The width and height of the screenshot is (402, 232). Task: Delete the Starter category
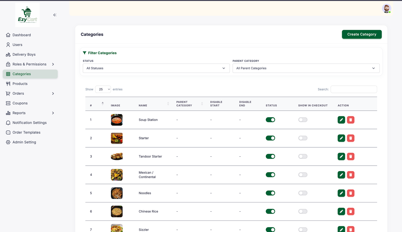click(350, 138)
